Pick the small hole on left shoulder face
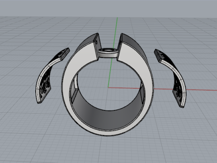 pyautogui.click(x=97, y=42)
